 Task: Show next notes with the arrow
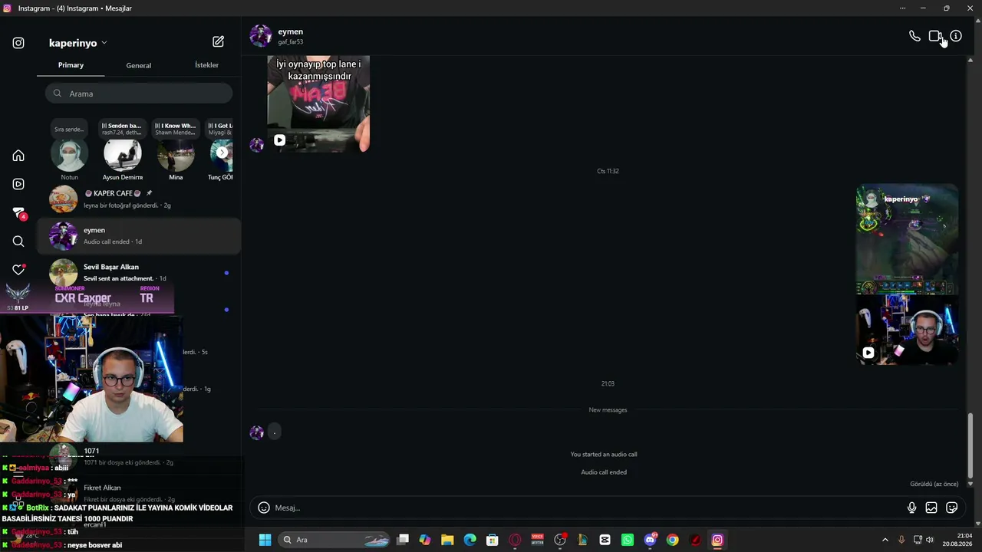coord(222,153)
